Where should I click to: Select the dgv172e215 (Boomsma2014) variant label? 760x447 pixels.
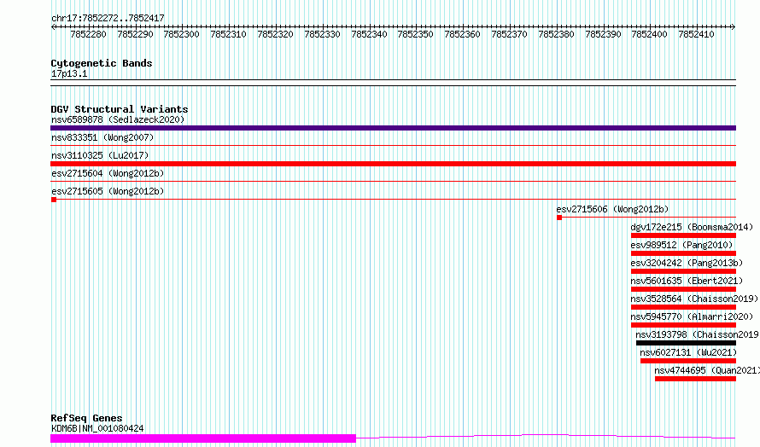tap(693, 227)
